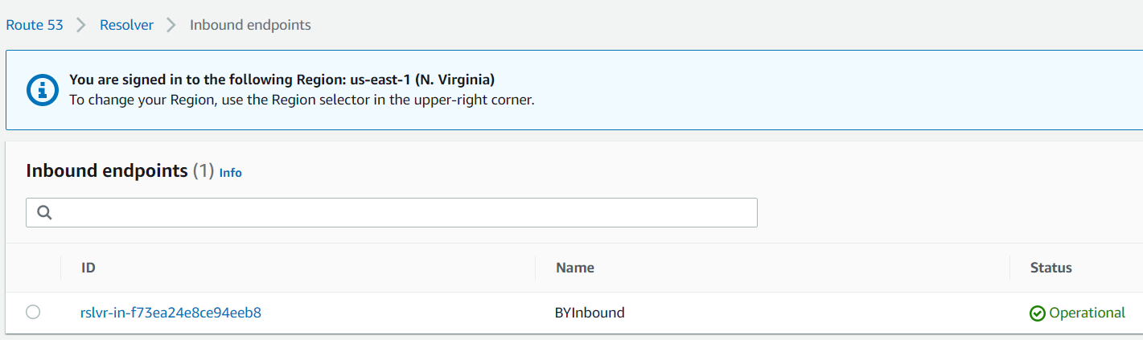The width and height of the screenshot is (1143, 340).
Task: Open endpoint rslvr-in-f73ea24e8ce94eeb8 details
Action: 171,313
